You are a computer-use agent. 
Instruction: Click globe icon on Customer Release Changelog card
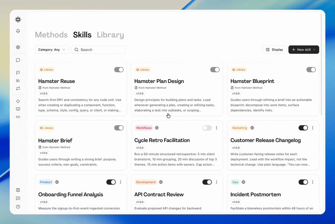(x=252, y=128)
